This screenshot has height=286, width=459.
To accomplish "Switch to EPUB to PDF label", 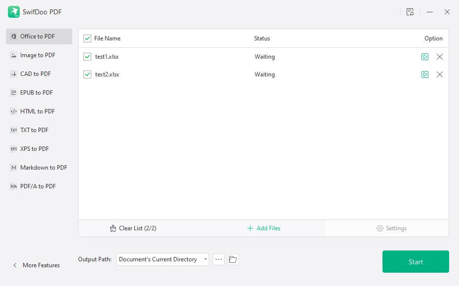I will (x=37, y=93).
